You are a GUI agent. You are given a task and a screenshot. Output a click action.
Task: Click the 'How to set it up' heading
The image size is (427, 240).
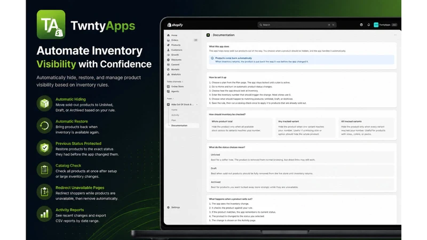click(x=218, y=77)
